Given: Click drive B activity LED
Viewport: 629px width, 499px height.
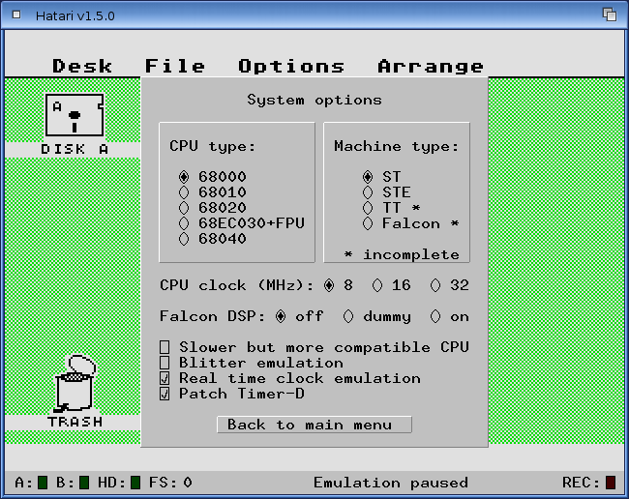Looking at the screenshot, I should point(84,483).
